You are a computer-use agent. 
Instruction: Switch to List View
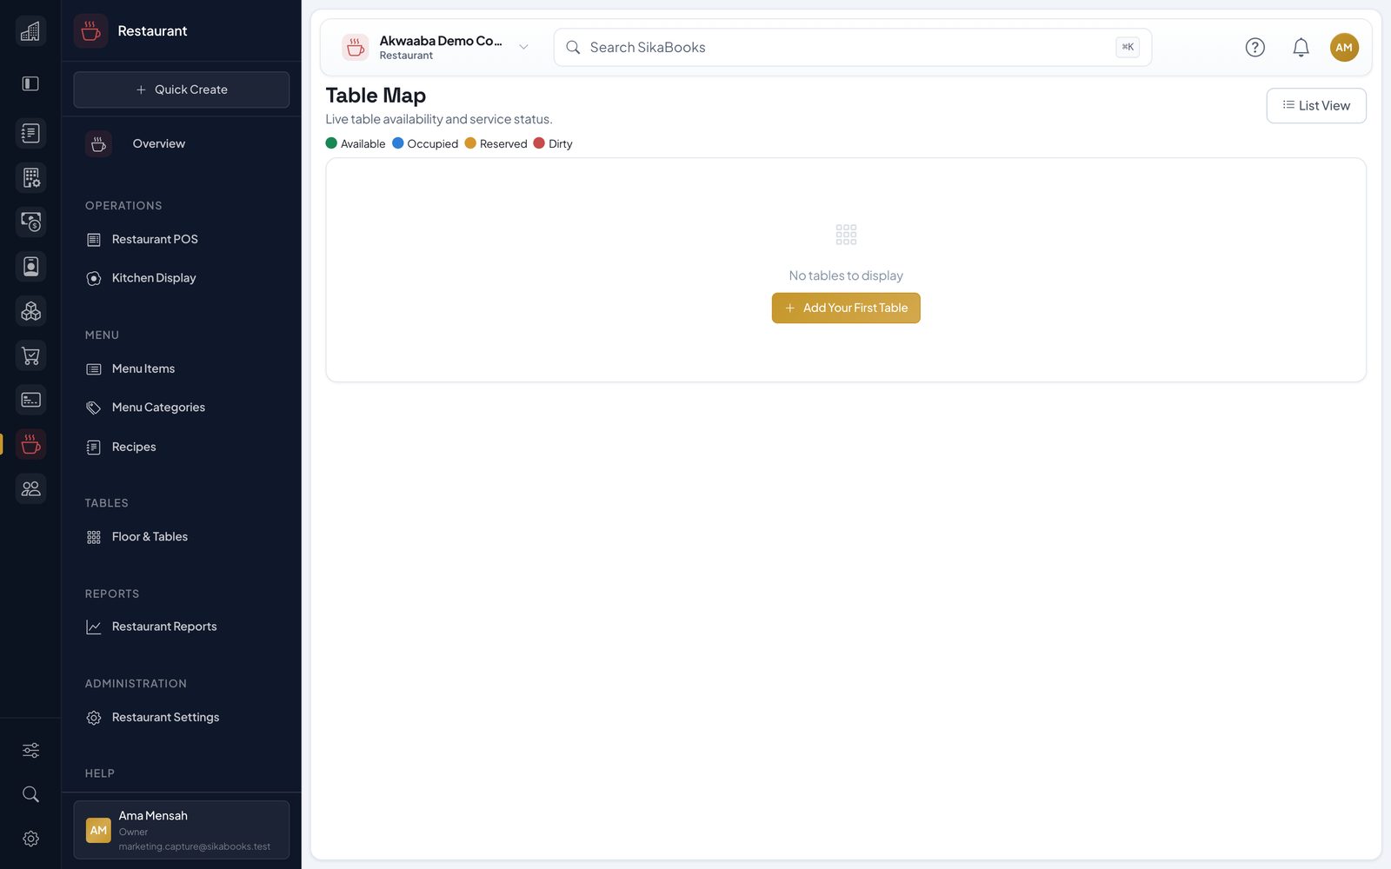tap(1316, 106)
